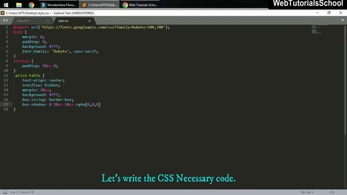Minimize the Sublime Text window
The height and width of the screenshot is (195, 347).
(318, 13)
